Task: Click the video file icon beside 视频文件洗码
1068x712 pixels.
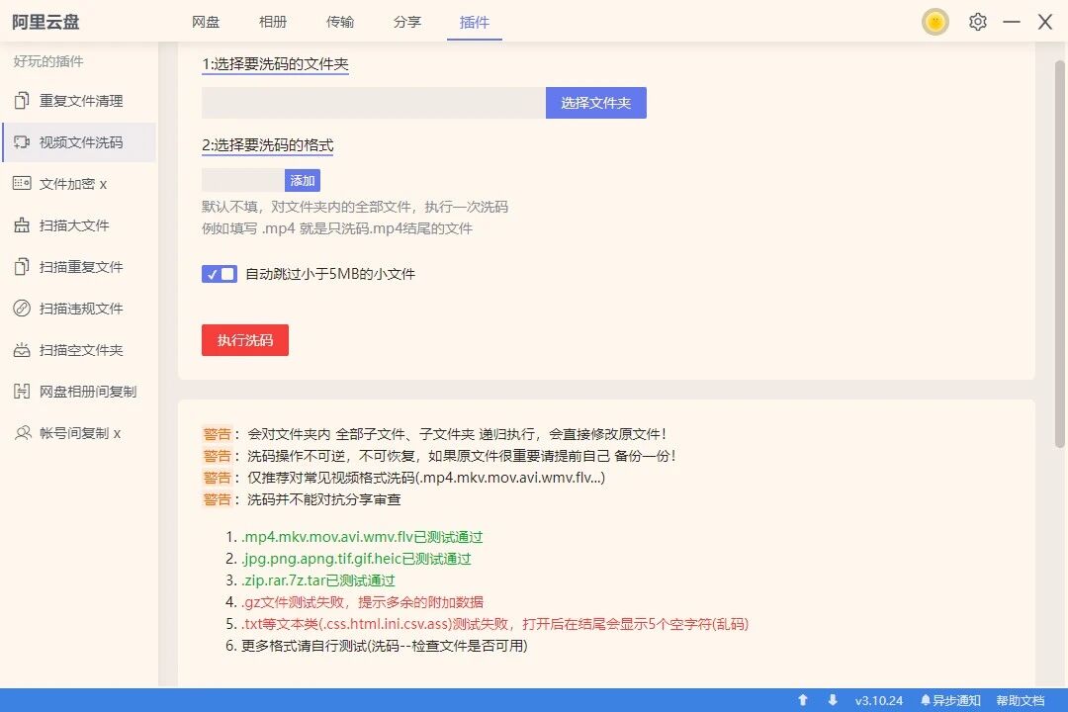Action: tap(22, 142)
